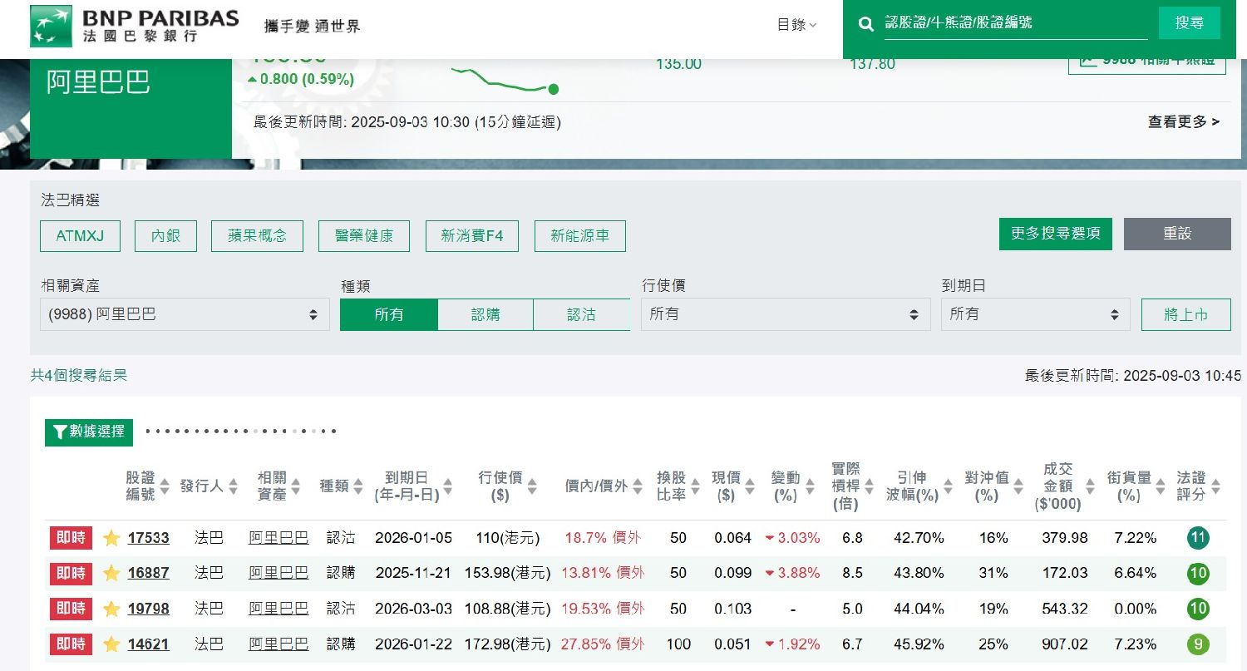Open 到期日 expiry date dropdown
This screenshot has height=671, width=1247.
tap(1036, 314)
